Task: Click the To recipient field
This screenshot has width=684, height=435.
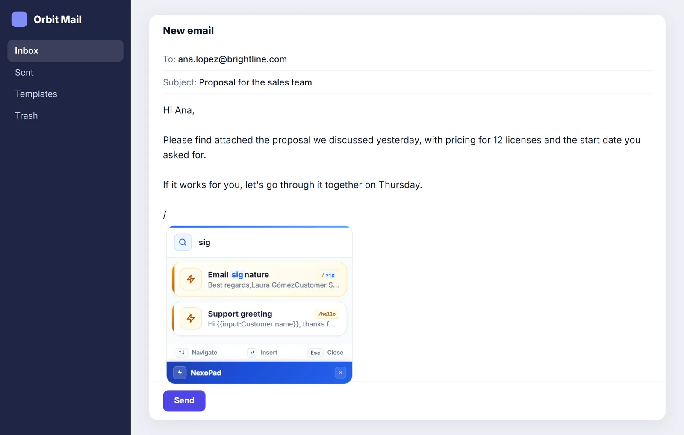Action: (407, 59)
